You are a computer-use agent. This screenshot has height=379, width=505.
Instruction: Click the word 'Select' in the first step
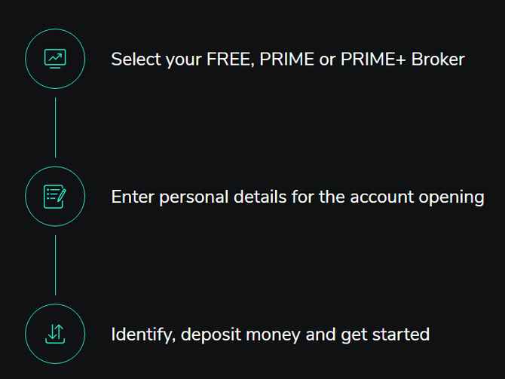tap(134, 59)
